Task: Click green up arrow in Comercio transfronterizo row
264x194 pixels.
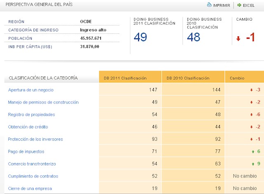Action: 252,164
